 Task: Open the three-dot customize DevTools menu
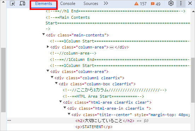[x=181, y=4]
